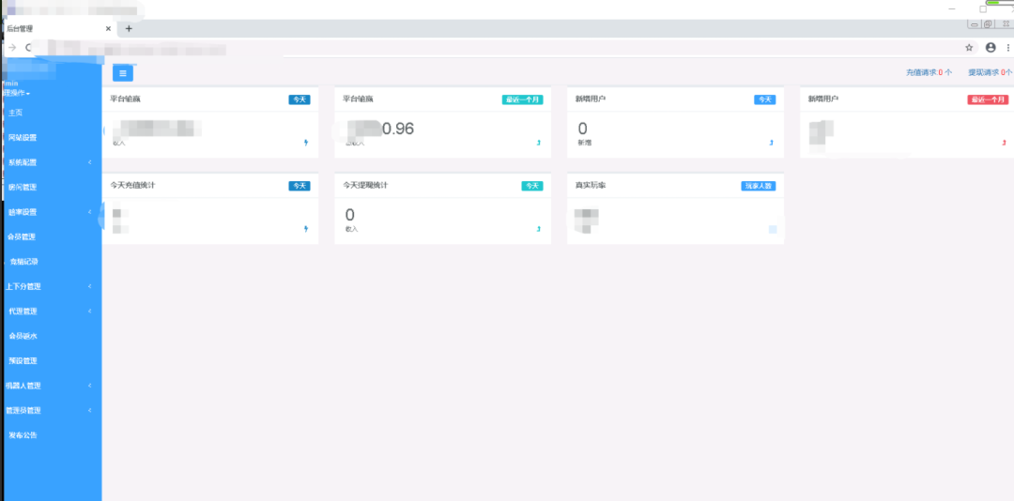The height and width of the screenshot is (501, 1014).
Task: Open 竞猜记录 in the sidebar
Action: [x=23, y=262]
